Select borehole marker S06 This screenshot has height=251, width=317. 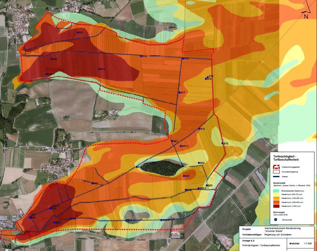[70, 219]
